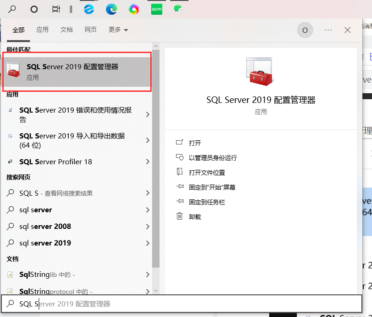The height and width of the screenshot is (317, 372).
Task: Open the 更多 dropdown filter
Action: tap(118, 30)
